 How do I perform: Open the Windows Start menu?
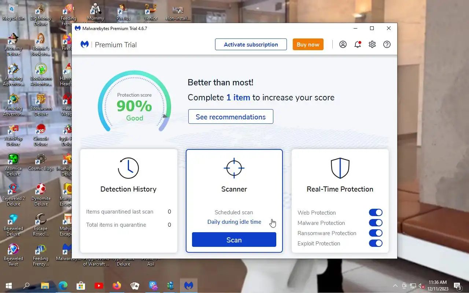click(9, 286)
